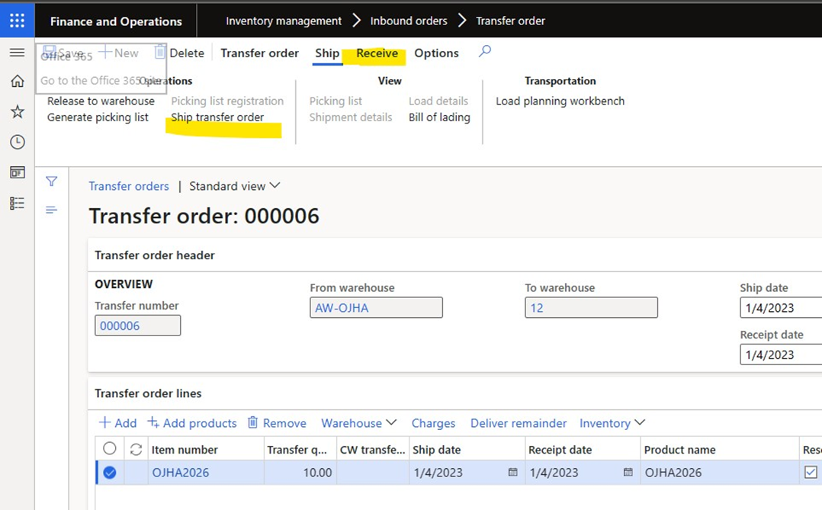Open Modules list icon in sidebar
The image size is (822, 510).
(x=18, y=204)
